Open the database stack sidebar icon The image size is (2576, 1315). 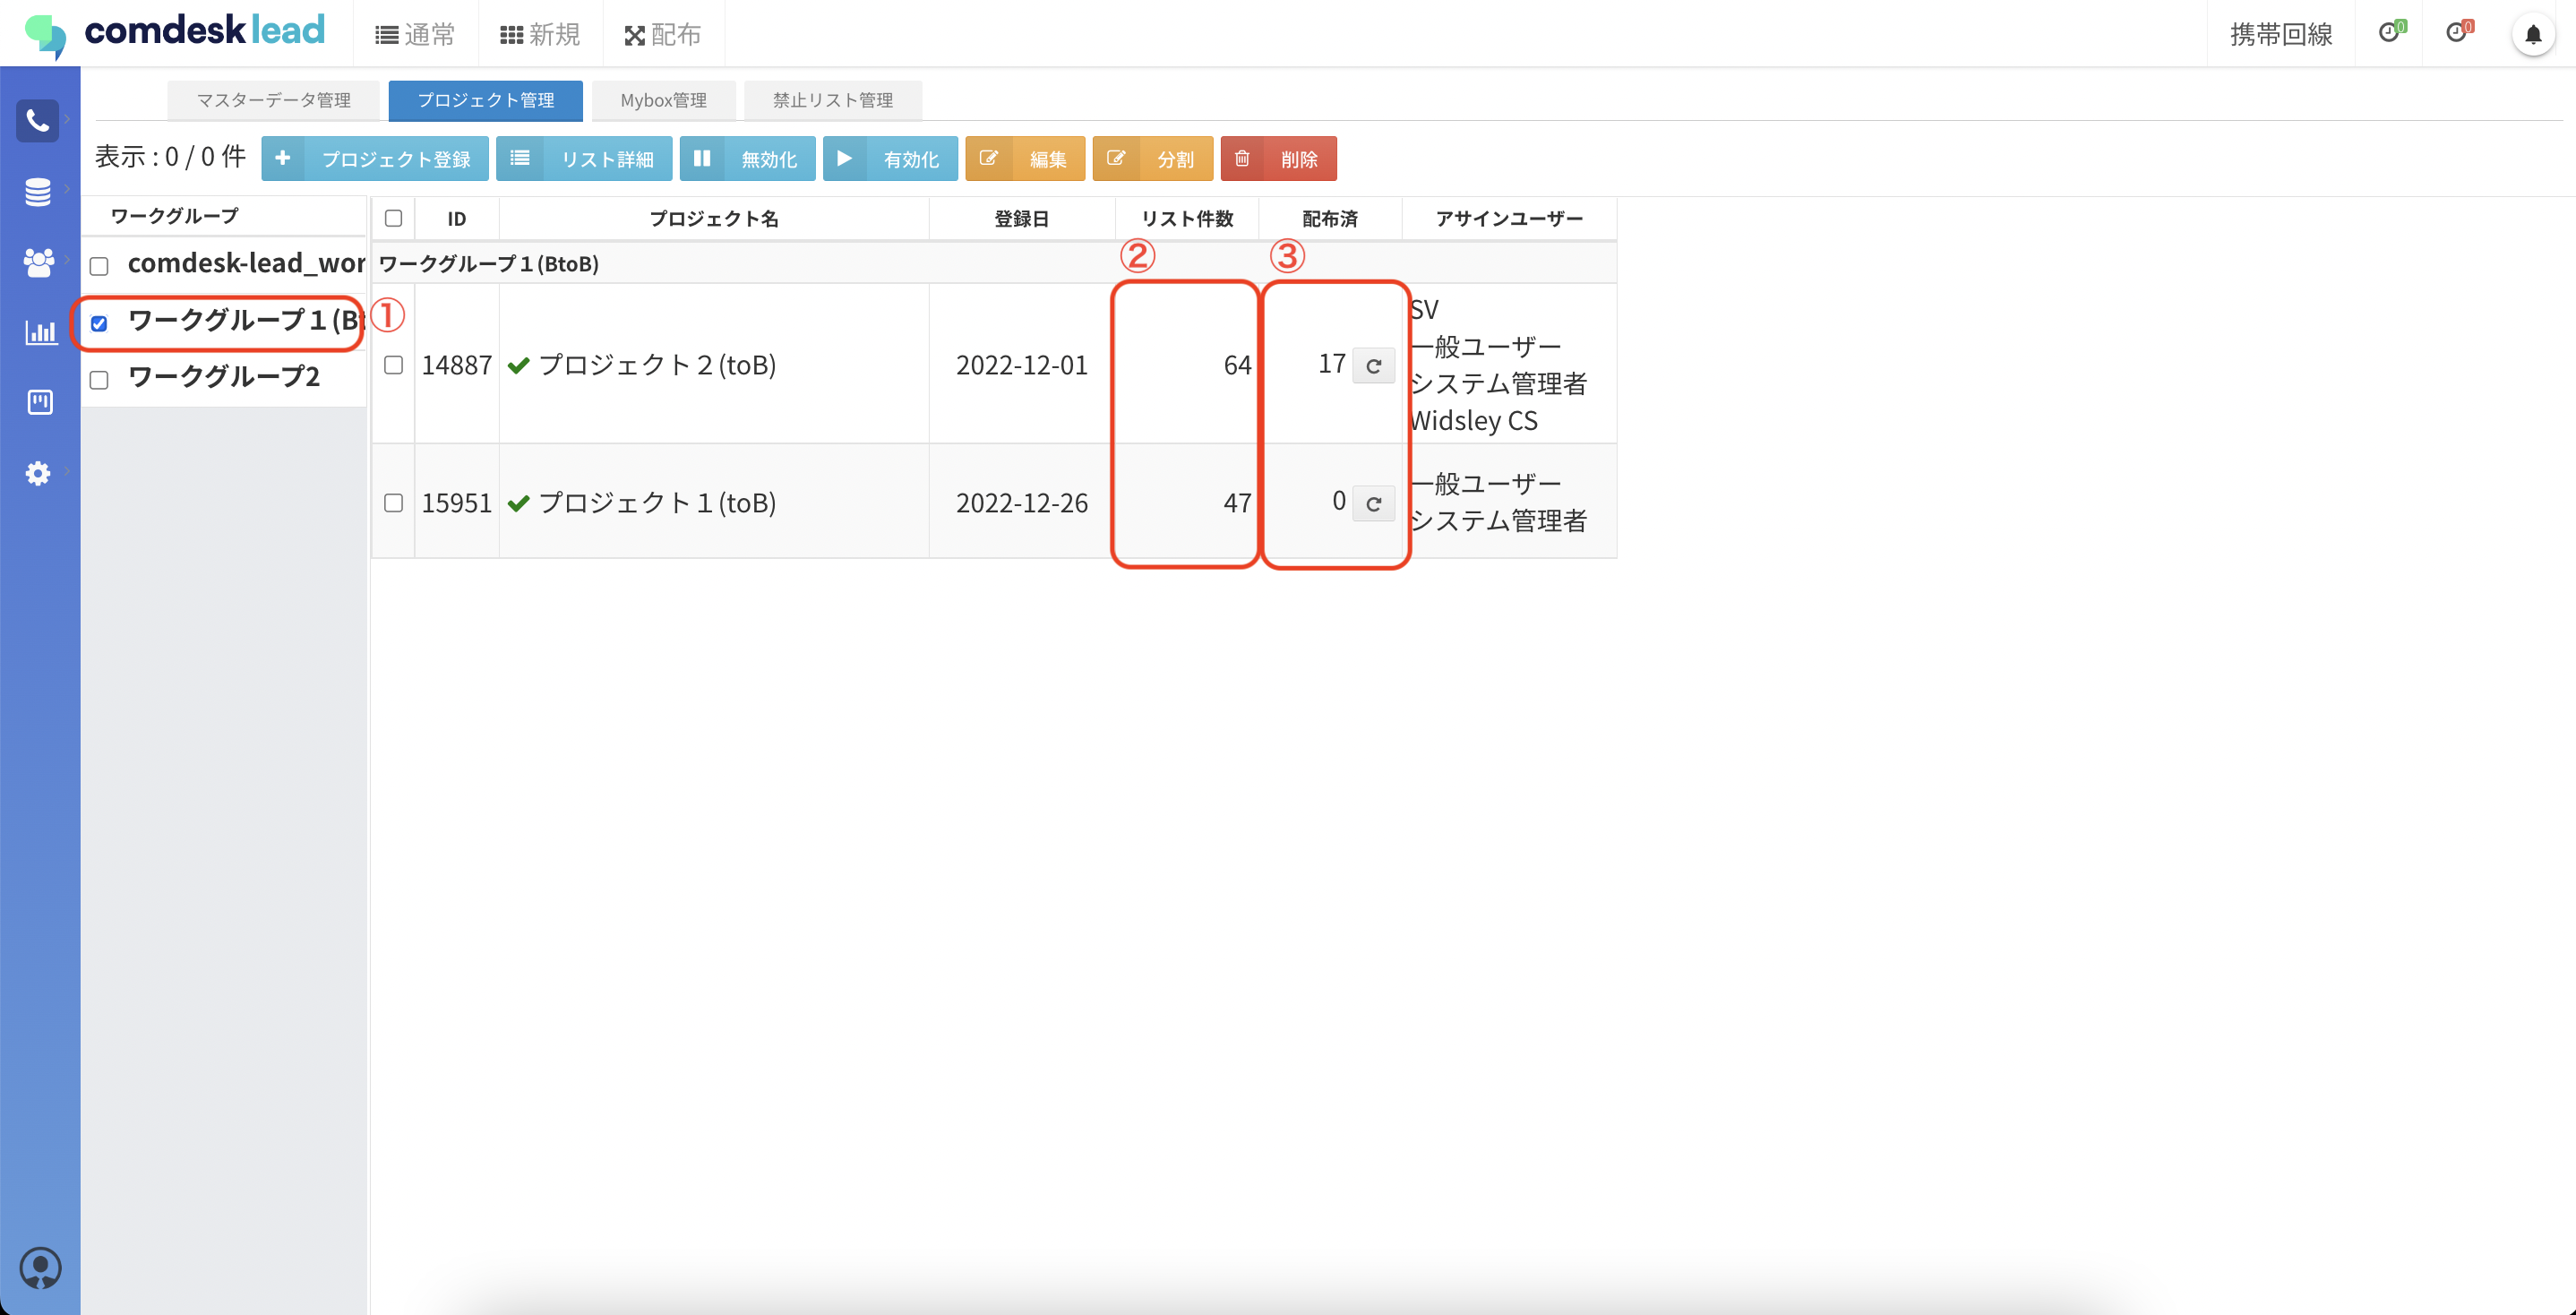point(38,191)
